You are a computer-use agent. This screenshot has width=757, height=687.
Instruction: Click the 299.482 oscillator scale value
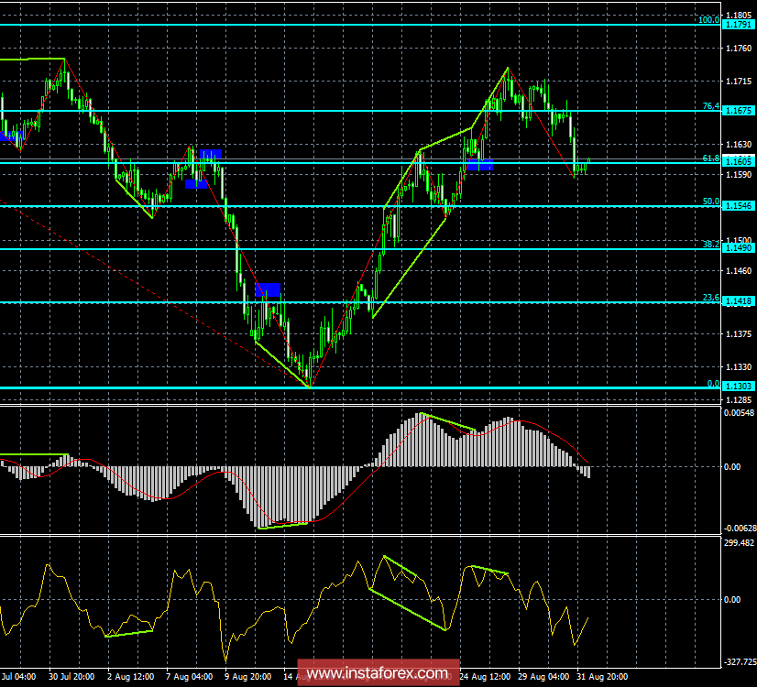pyautogui.click(x=738, y=542)
